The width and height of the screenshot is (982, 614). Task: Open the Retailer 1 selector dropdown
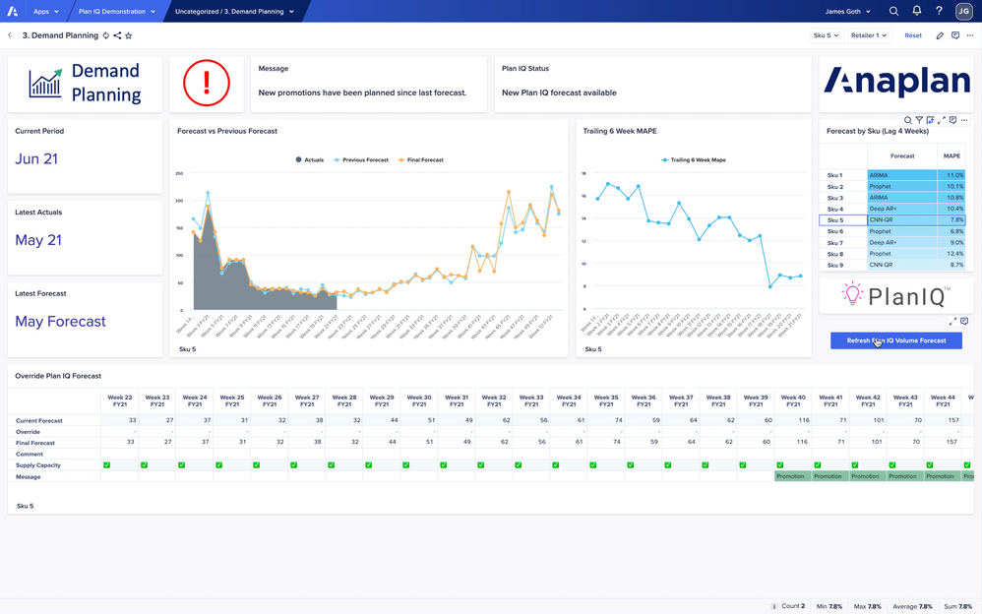868,35
